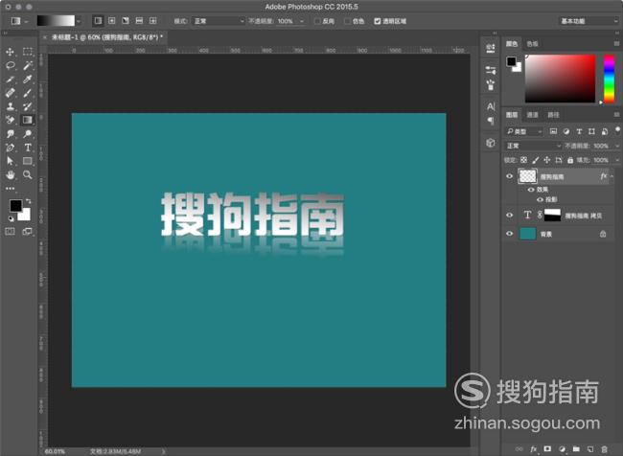
Task: Open the Brush Presets panel icon
Action: pyautogui.click(x=491, y=84)
